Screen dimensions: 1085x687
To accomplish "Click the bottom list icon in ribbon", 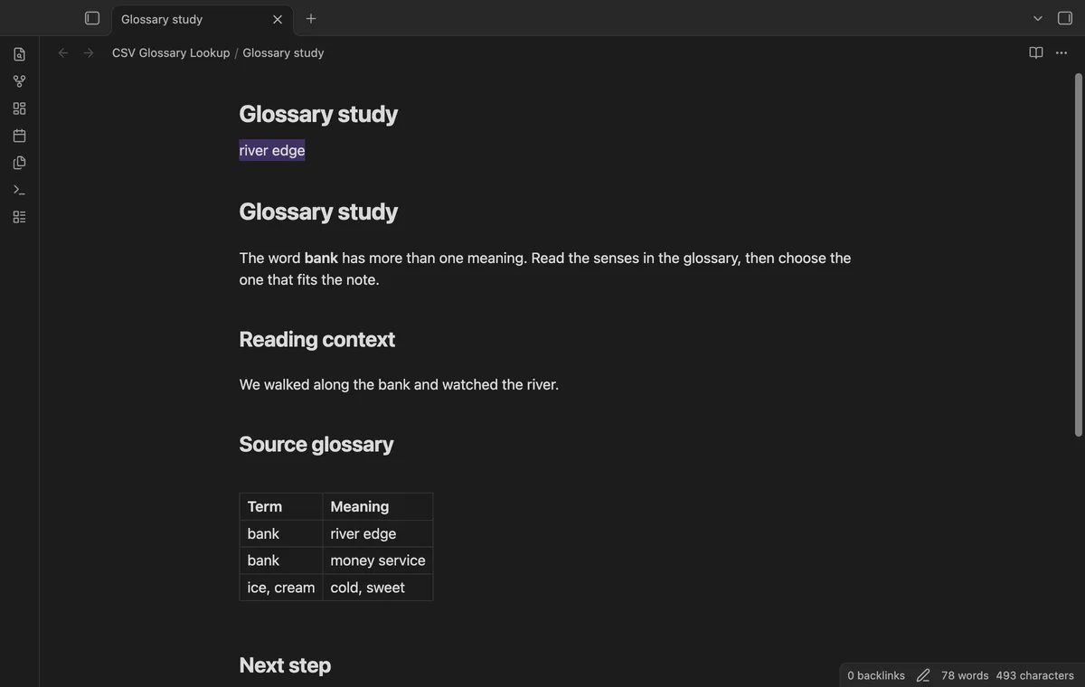I will tap(20, 217).
